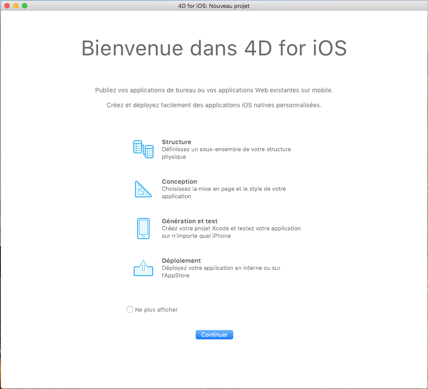The image size is (428, 389).
Task: Click the description mentioning 'l'AppStore'
Action: pos(221,272)
